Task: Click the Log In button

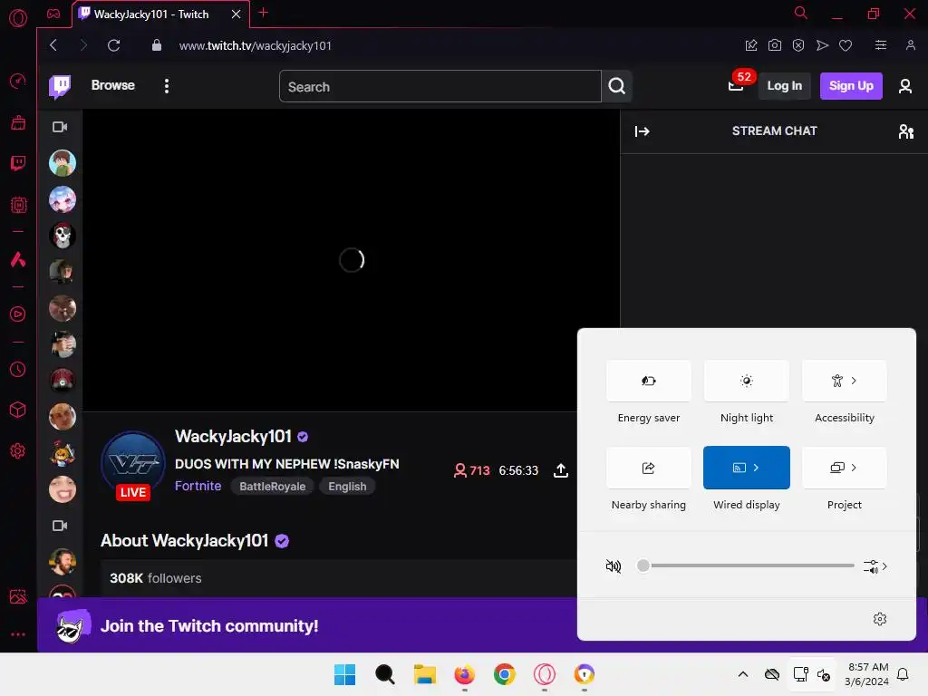Action: (784, 86)
